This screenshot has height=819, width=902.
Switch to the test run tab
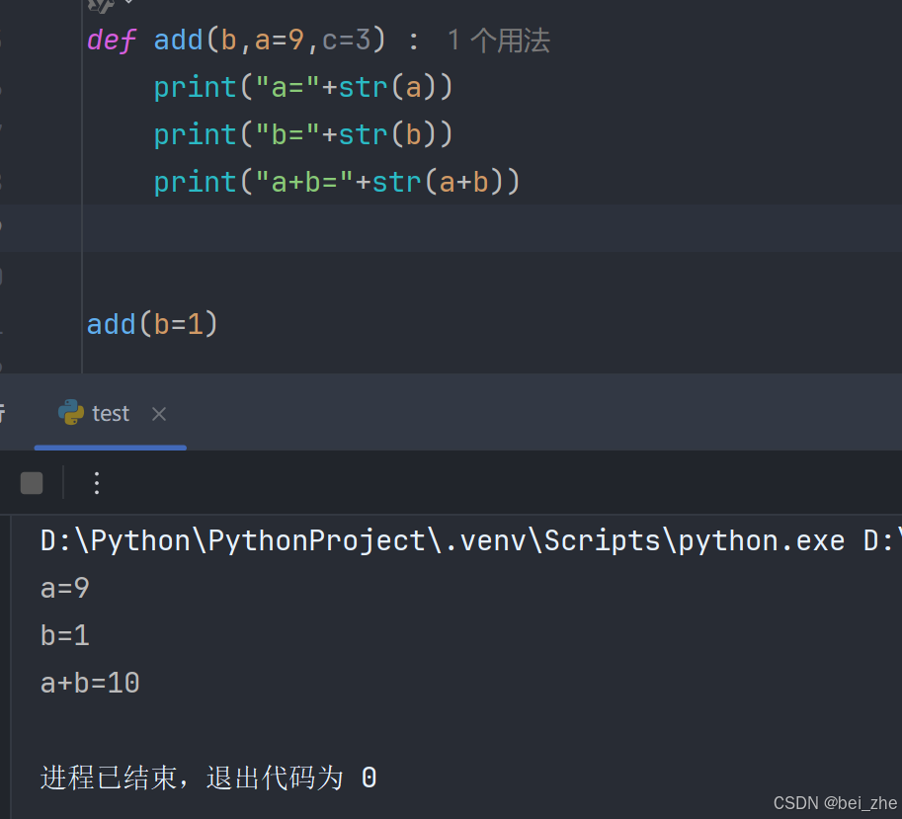110,413
